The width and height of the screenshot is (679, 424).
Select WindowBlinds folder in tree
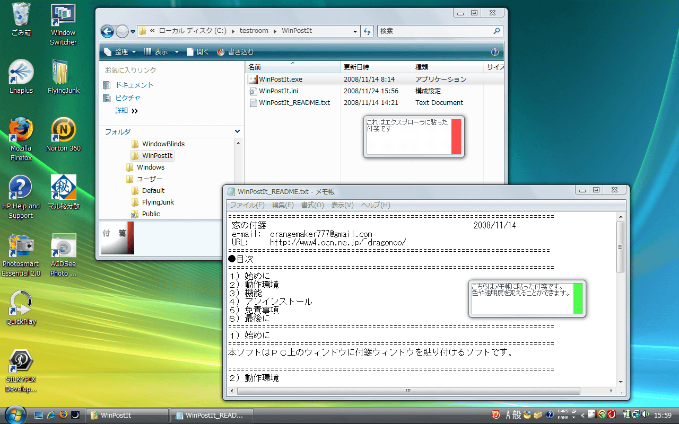point(158,144)
